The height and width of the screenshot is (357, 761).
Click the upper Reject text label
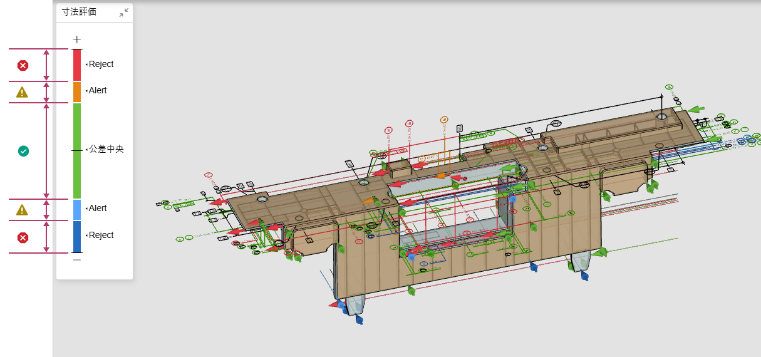pyautogui.click(x=101, y=64)
